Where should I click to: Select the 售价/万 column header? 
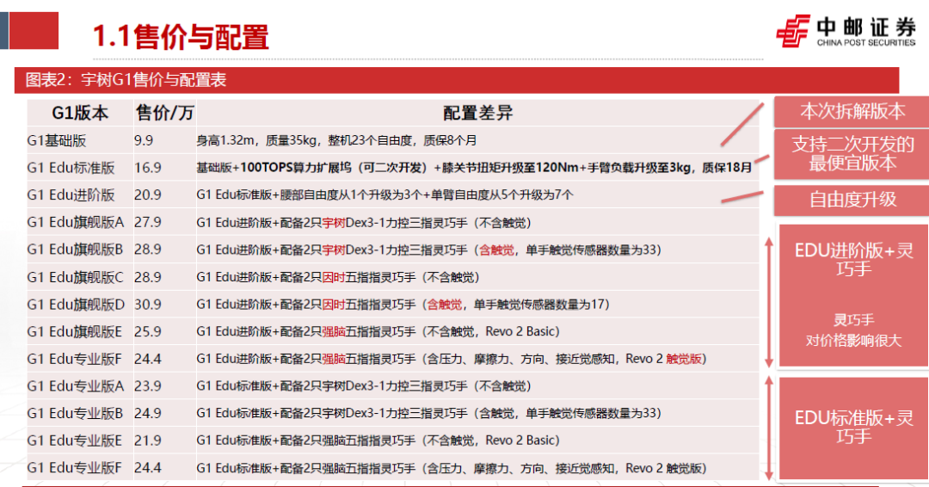coord(164,113)
